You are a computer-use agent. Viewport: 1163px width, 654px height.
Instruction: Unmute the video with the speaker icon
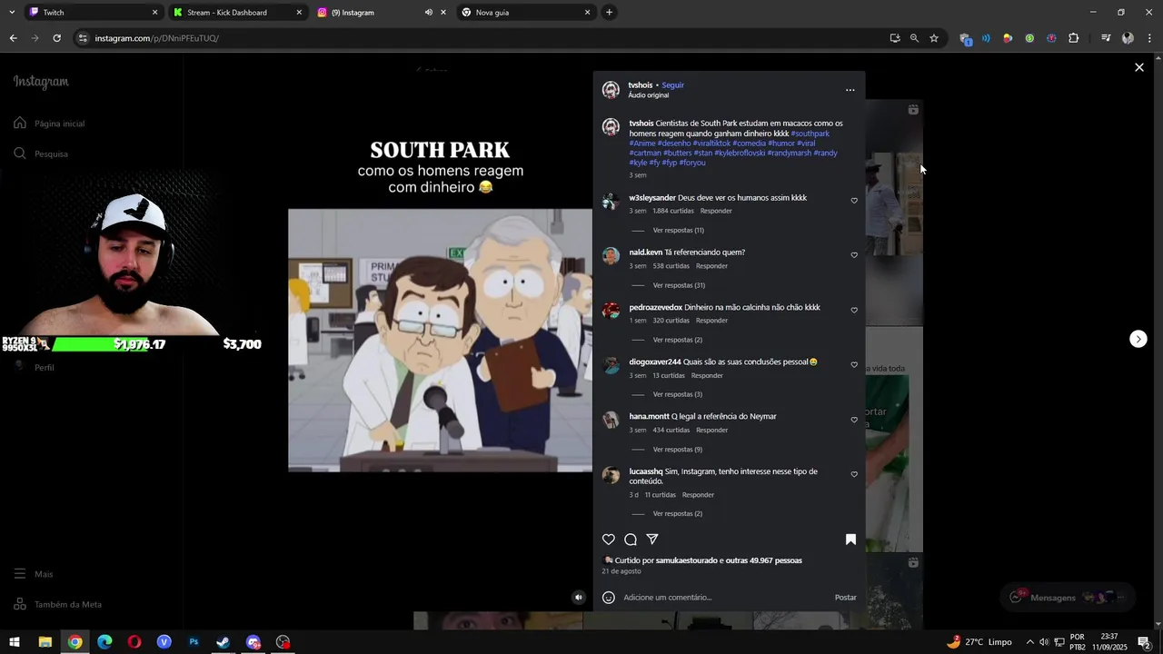click(579, 597)
